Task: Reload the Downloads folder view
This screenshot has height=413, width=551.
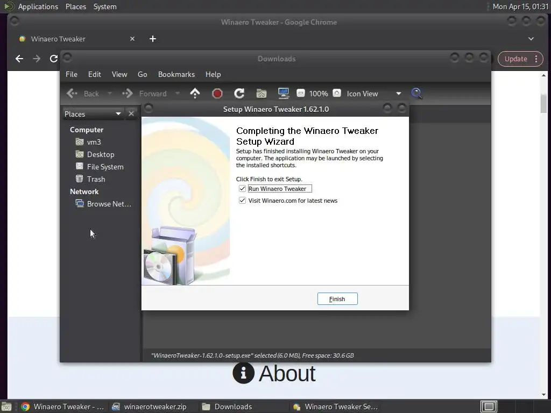Action: pyautogui.click(x=239, y=94)
